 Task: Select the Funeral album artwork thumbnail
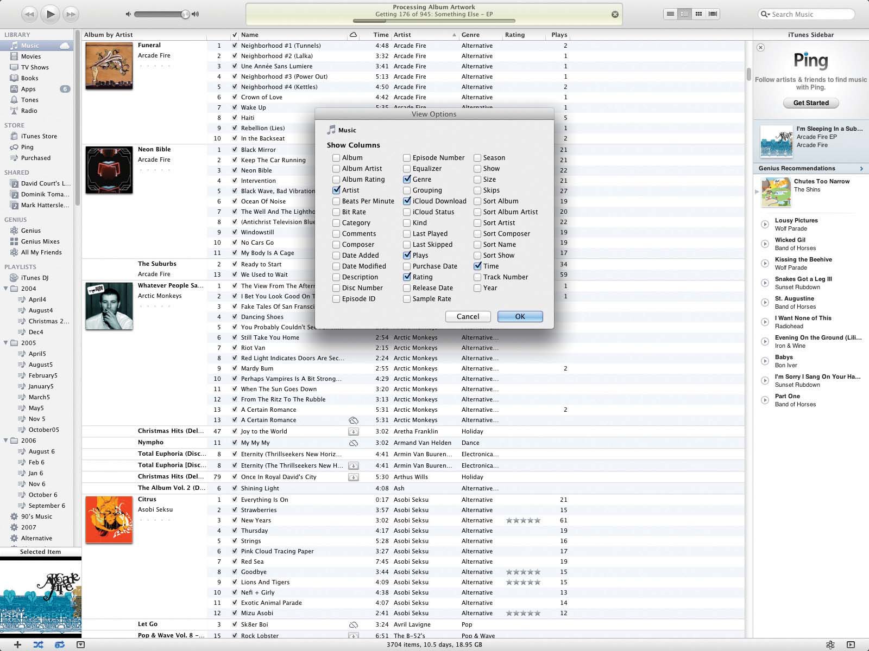109,66
